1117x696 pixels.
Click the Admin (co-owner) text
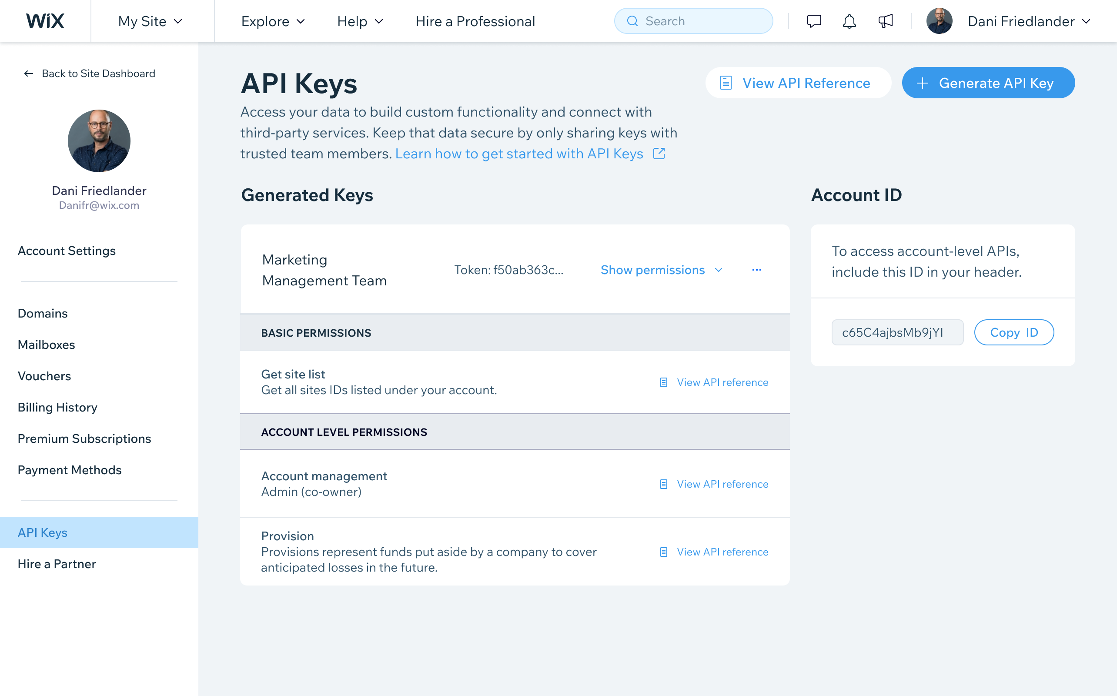(311, 492)
